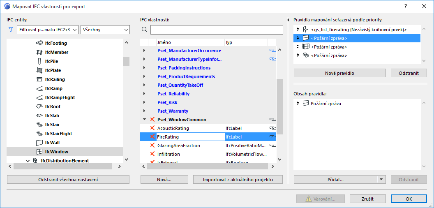This screenshot has width=434, height=208.
Task: Click Importovat z aktuálního projektu
Action: [238, 180]
